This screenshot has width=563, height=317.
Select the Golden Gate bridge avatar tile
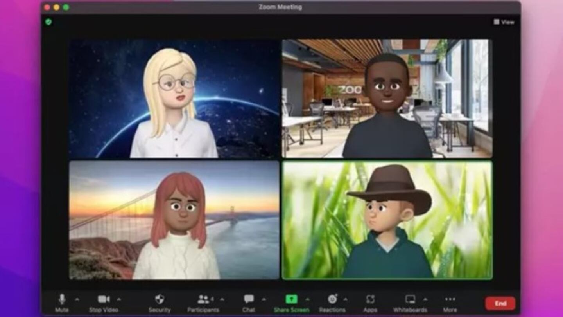tap(174, 220)
